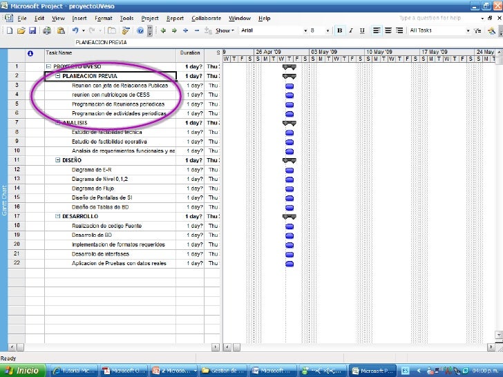Image resolution: width=503 pixels, height=377 pixels.
Task: Switch to Gestion de folder taskbar button
Action: [x=224, y=371]
